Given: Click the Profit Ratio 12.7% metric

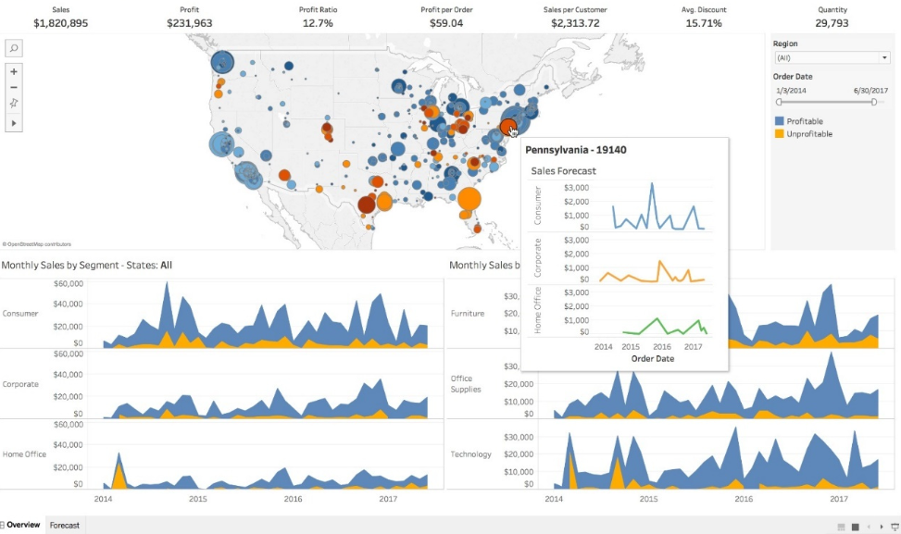Looking at the screenshot, I should click(317, 22).
